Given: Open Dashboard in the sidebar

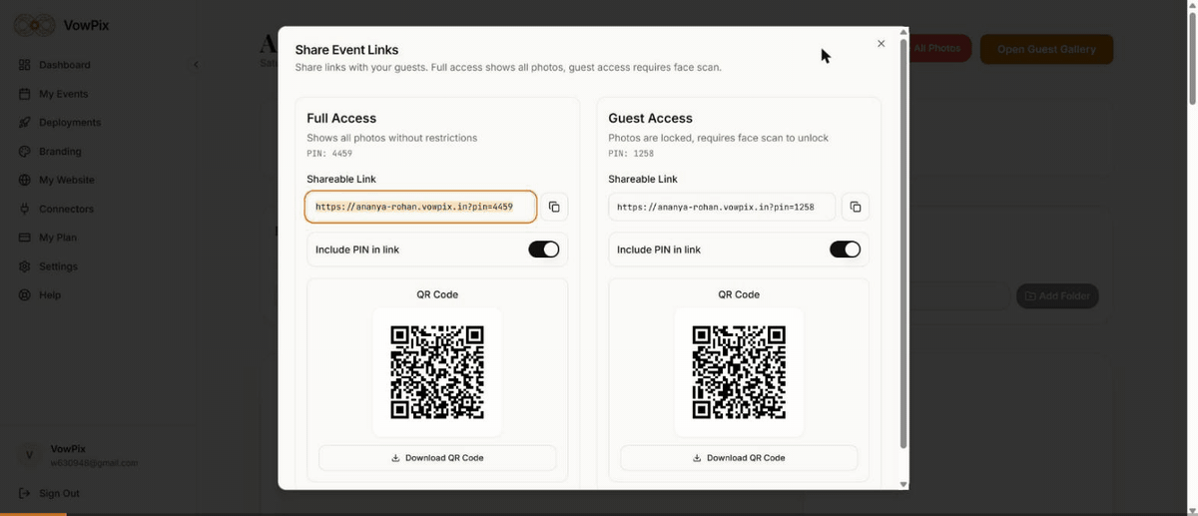Looking at the screenshot, I should click(x=65, y=65).
